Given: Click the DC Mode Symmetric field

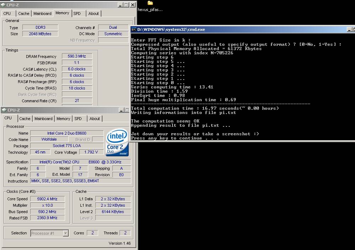Looking at the screenshot, I should point(113,34).
